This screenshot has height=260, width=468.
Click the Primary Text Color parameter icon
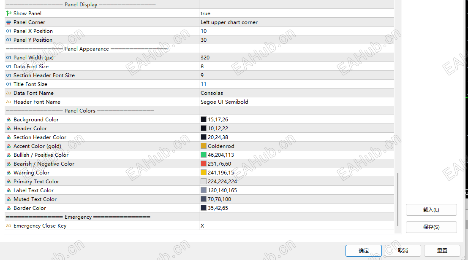(8, 182)
